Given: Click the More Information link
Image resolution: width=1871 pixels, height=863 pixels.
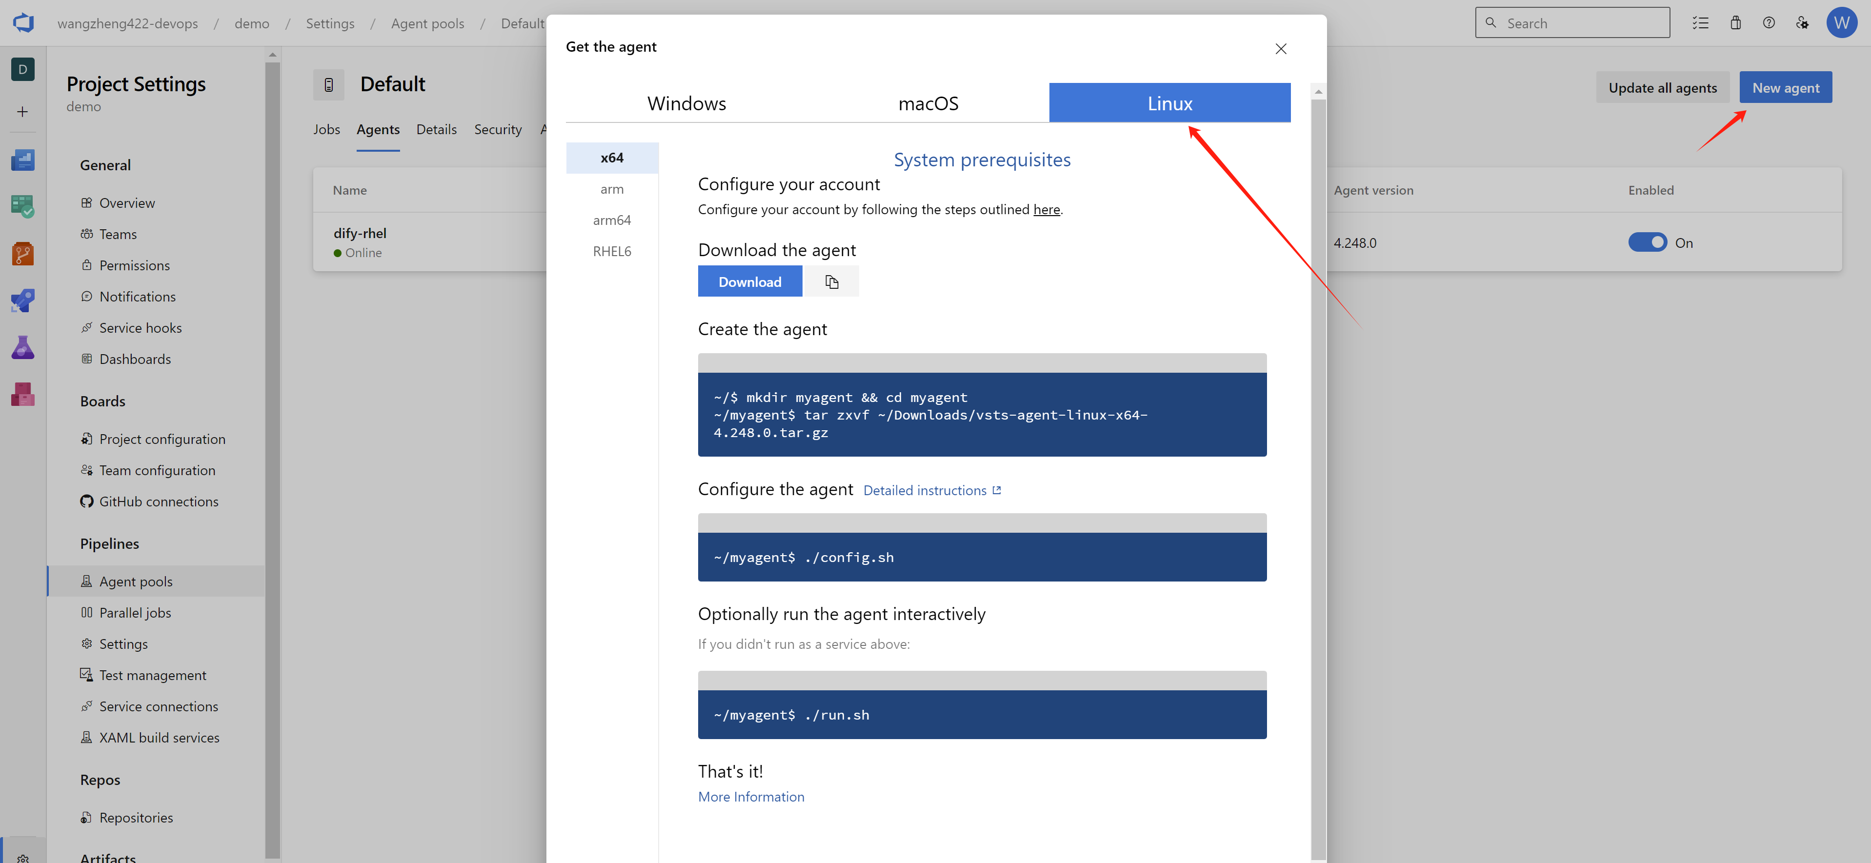Looking at the screenshot, I should (x=751, y=797).
